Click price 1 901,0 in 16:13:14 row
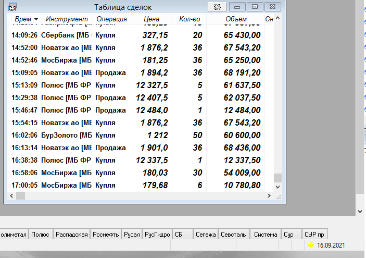The height and width of the screenshot is (258, 366). (x=154, y=148)
